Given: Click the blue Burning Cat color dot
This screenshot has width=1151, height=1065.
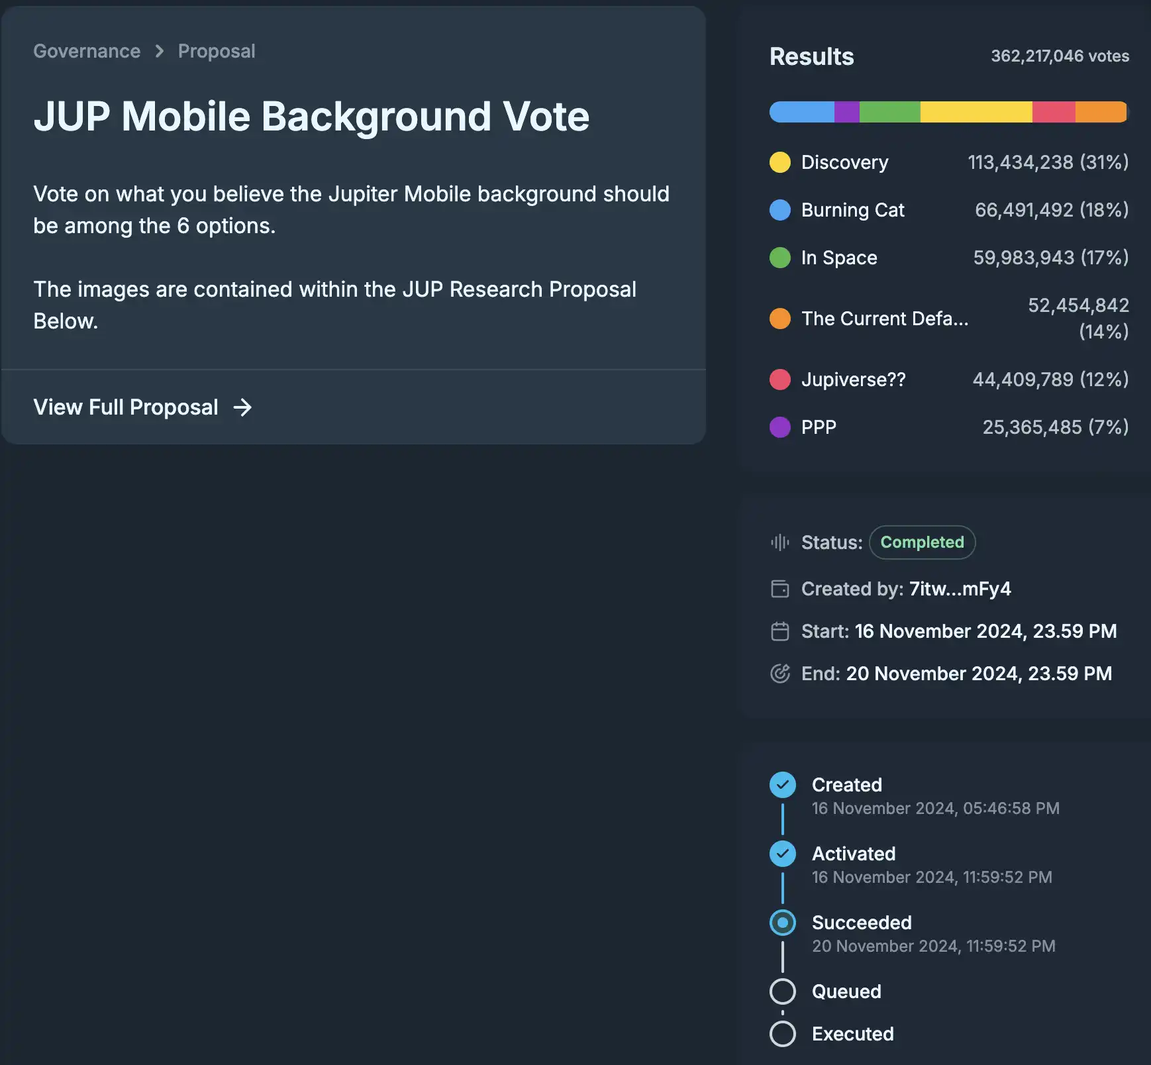Looking at the screenshot, I should (780, 210).
